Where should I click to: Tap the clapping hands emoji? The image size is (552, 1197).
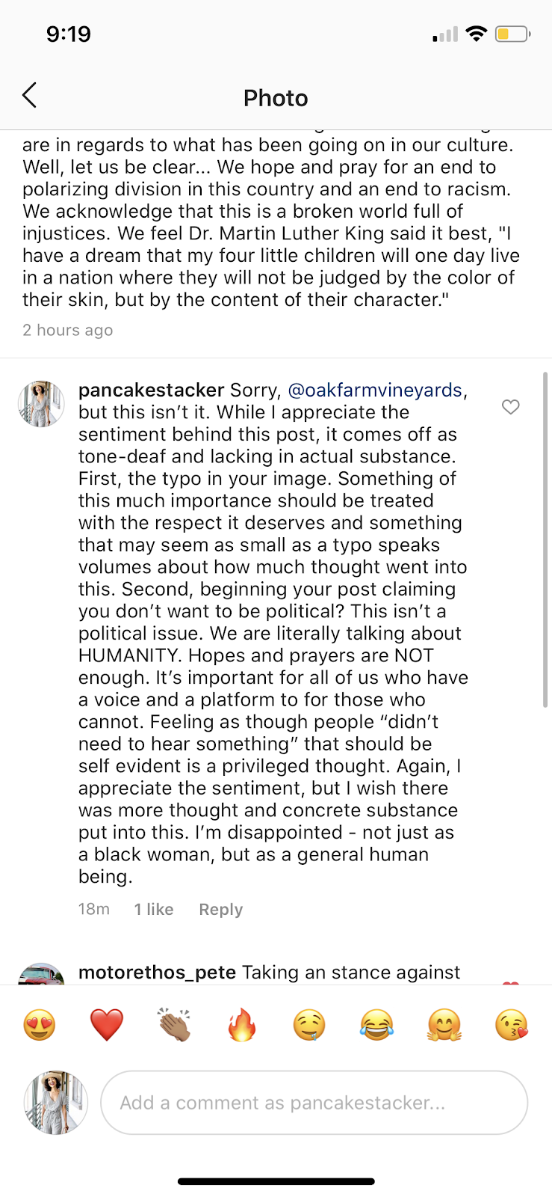point(174,1024)
